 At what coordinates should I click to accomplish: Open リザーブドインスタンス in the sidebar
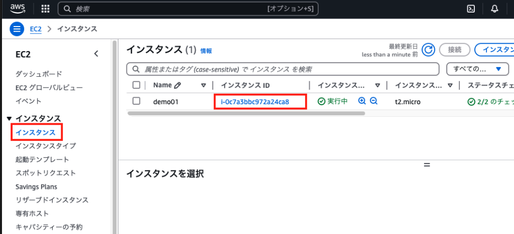tap(52, 200)
